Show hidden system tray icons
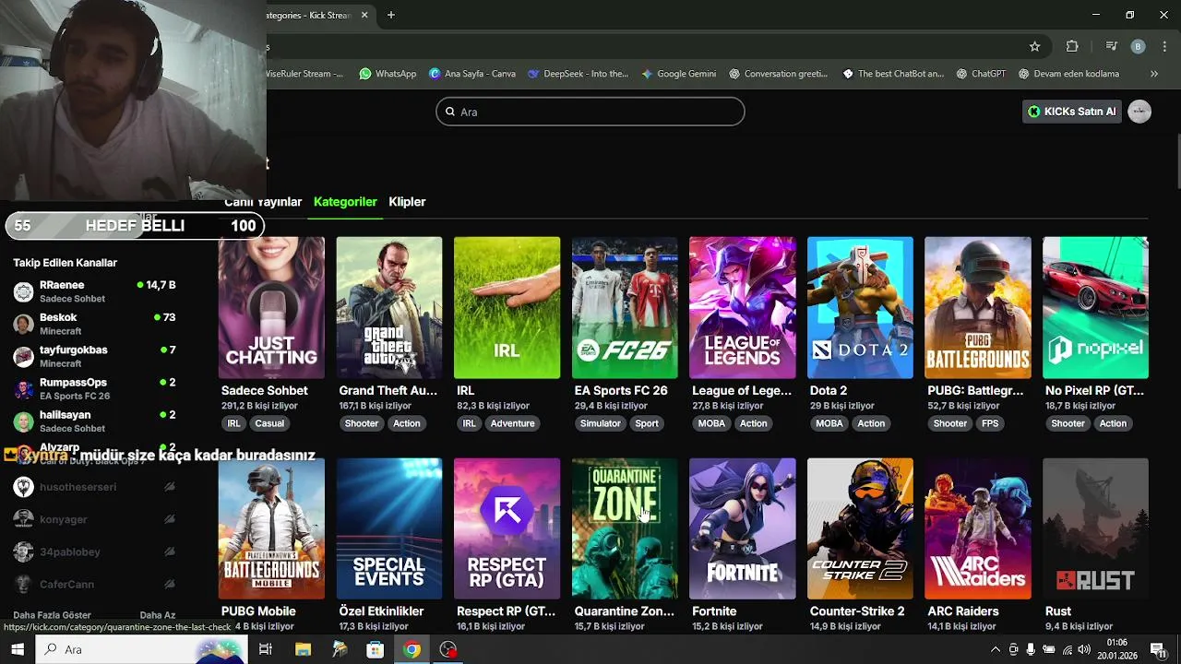This screenshot has height=664, width=1181. click(x=995, y=650)
